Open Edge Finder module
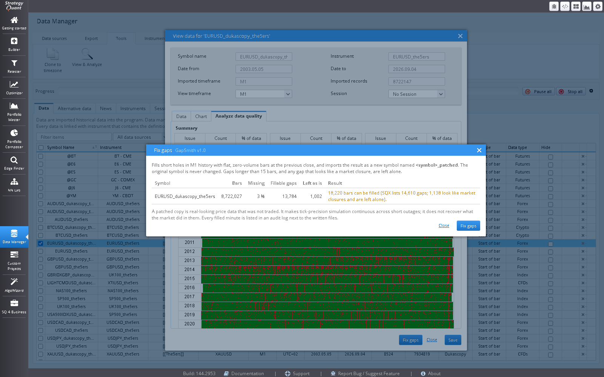 (x=14, y=163)
